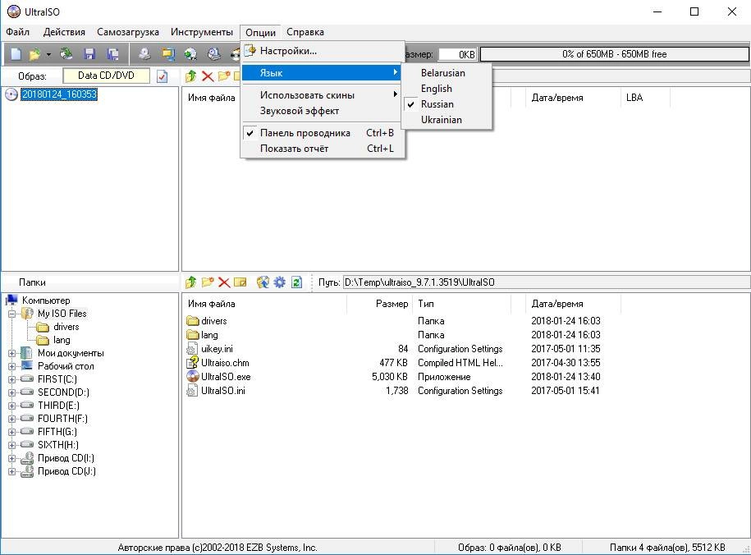Choose English in the language submenu
The height and width of the screenshot is (555, 751).
(x=446, y=89)
